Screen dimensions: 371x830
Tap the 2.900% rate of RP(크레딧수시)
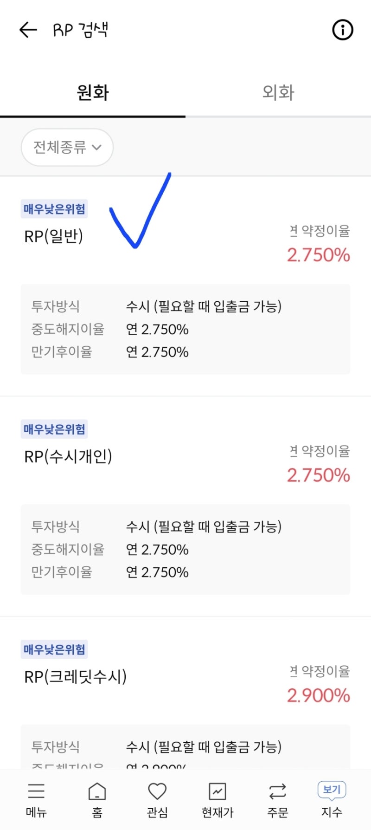(x=318, y=695)
